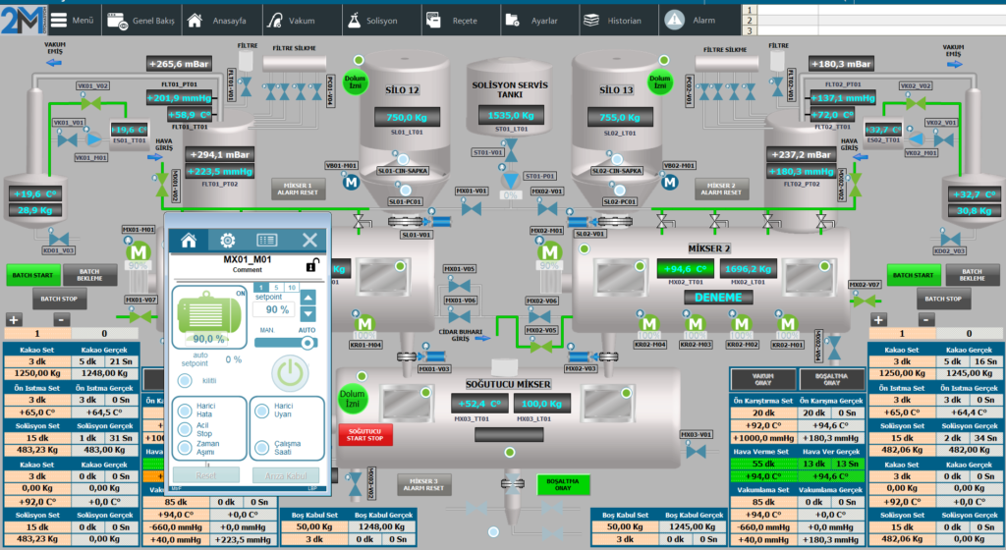Select setpoint step size 10
This screenshot has height=550, width=1006.
(292, 287)
